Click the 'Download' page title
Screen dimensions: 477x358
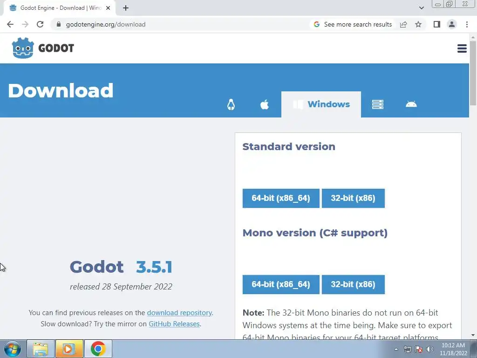tap(61, 90)
